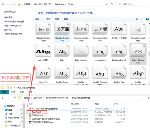
Task: Select the Kozuka Gothic Pr6N font
Action: pos(43,32)
